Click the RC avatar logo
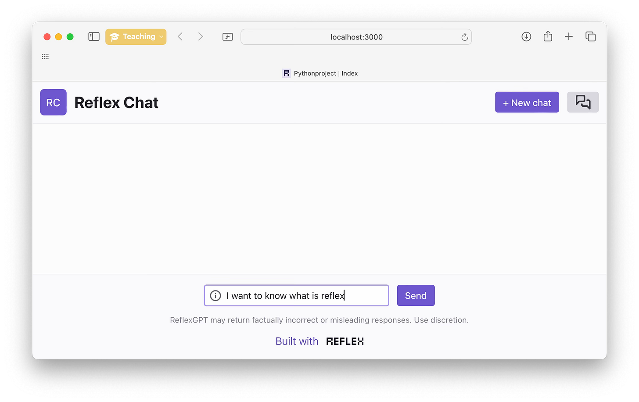Image resolution: width=639 pixels, height=402 pixels. pos(53,102)
